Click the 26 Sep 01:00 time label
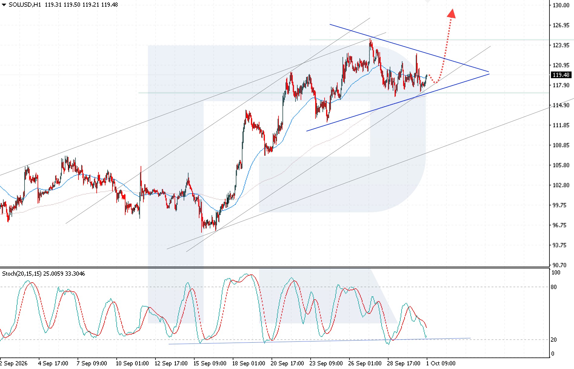Screen dimensions: 574x369 [365, 363]
